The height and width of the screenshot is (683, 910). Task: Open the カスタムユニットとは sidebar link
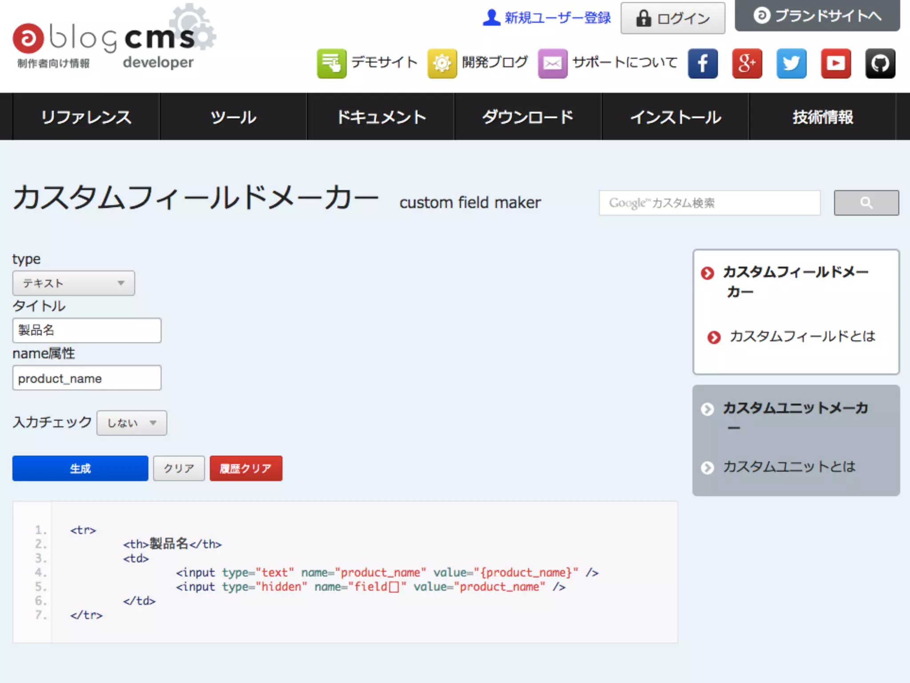click(789, 467)
